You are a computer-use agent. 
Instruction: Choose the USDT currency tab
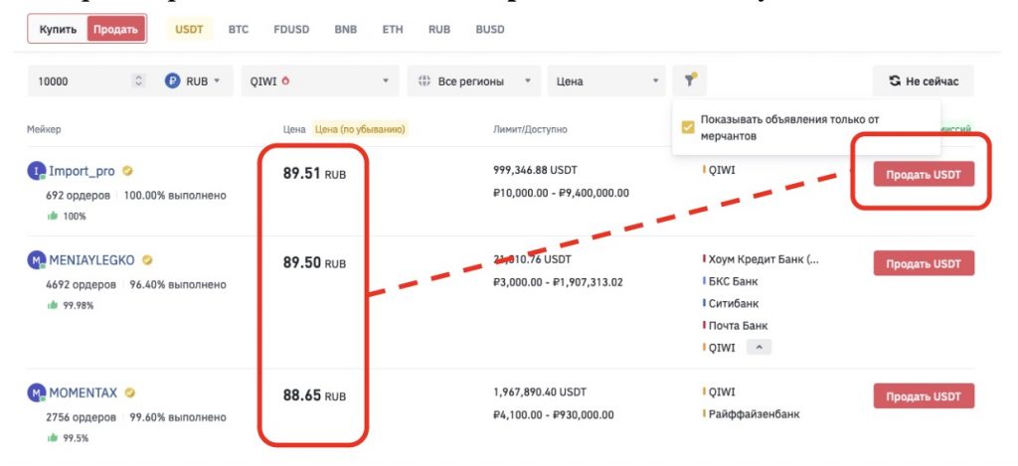click(190, 29)
